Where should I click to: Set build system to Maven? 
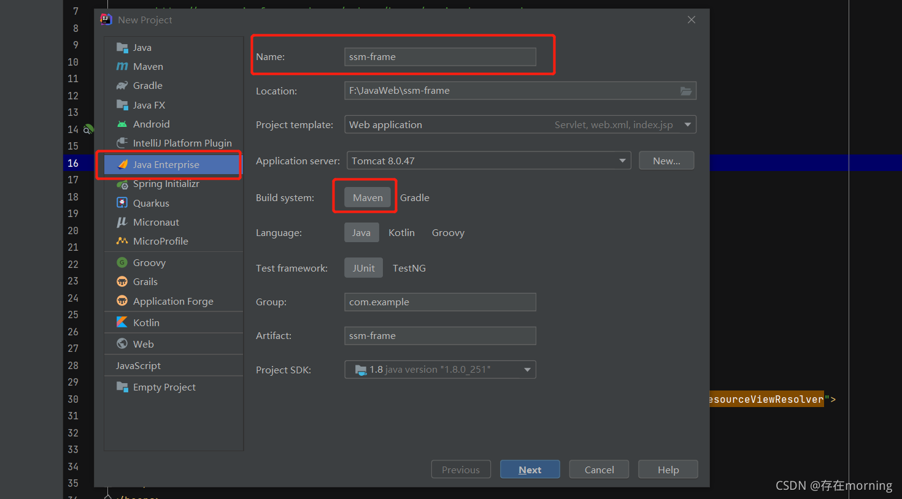click(368, 197)
